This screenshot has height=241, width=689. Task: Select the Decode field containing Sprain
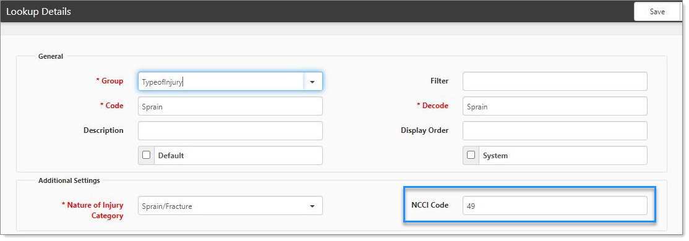pyautogui.click(x=555, y=106)
